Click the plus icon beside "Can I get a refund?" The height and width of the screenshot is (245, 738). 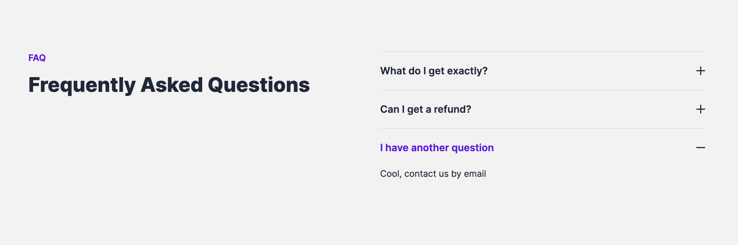[700, 109]
